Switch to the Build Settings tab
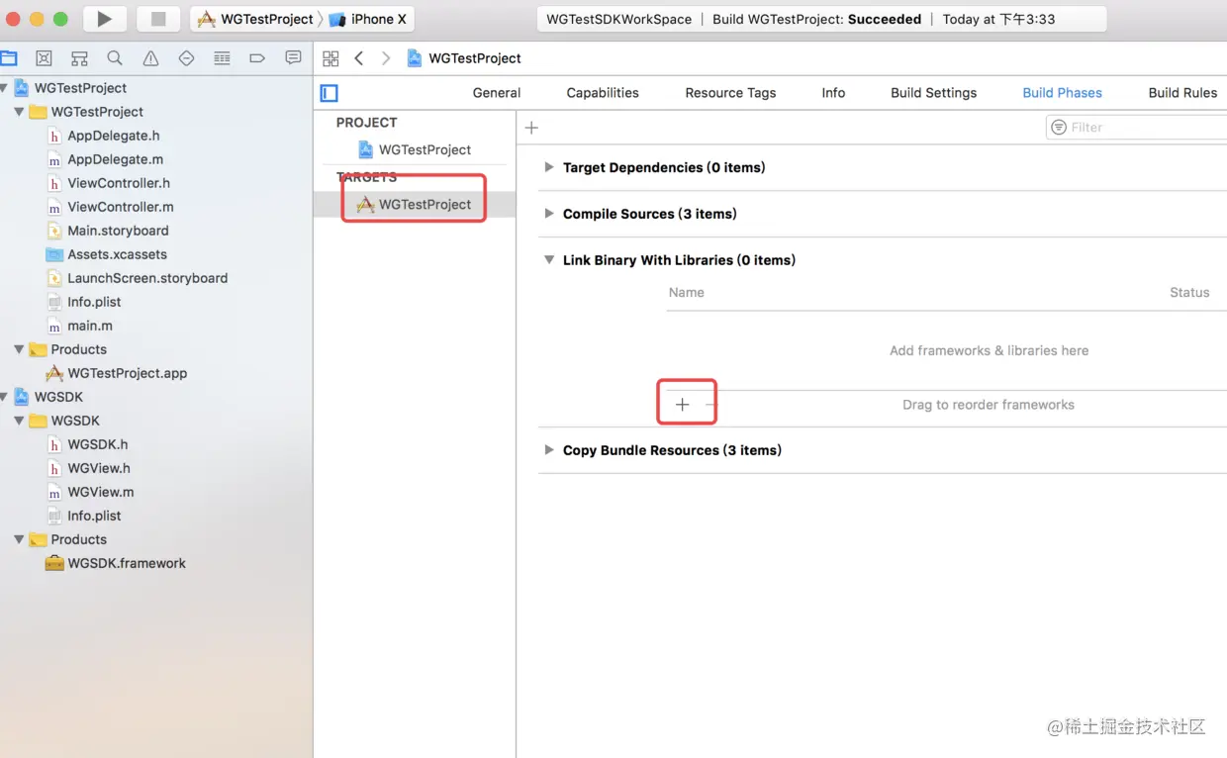 [933, 93]
